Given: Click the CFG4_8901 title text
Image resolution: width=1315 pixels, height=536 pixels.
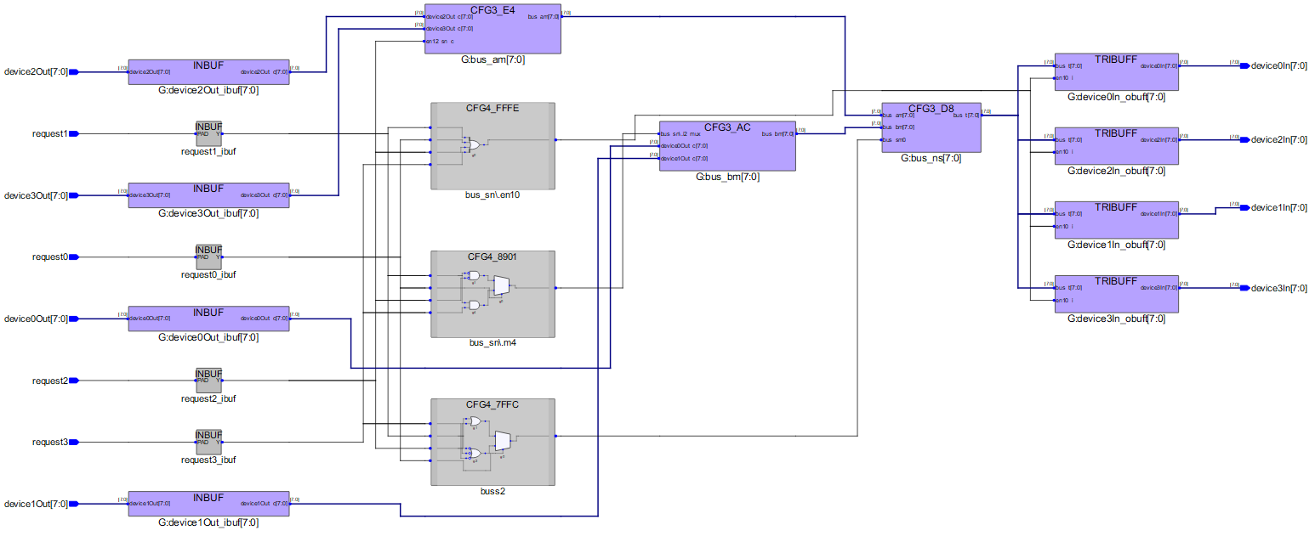Looking at the screenshot, I should [492, 257].
